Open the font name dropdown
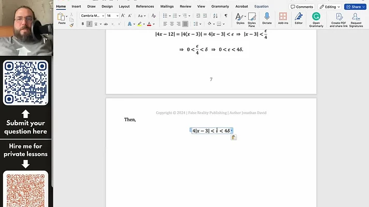The height and width of the screenshot is (207, 369). coord(103,16)
